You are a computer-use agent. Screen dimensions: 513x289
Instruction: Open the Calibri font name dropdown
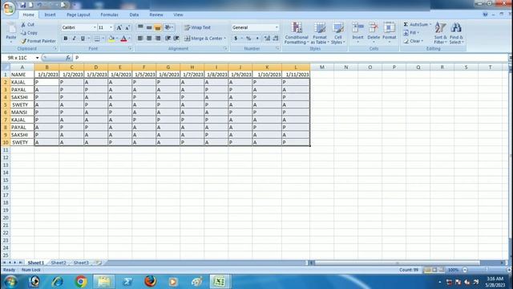point(95,27)
